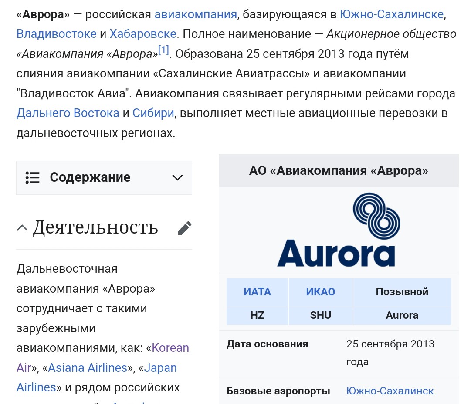Open the Хабаровске link
471x404 pixels.
[142, 34]
